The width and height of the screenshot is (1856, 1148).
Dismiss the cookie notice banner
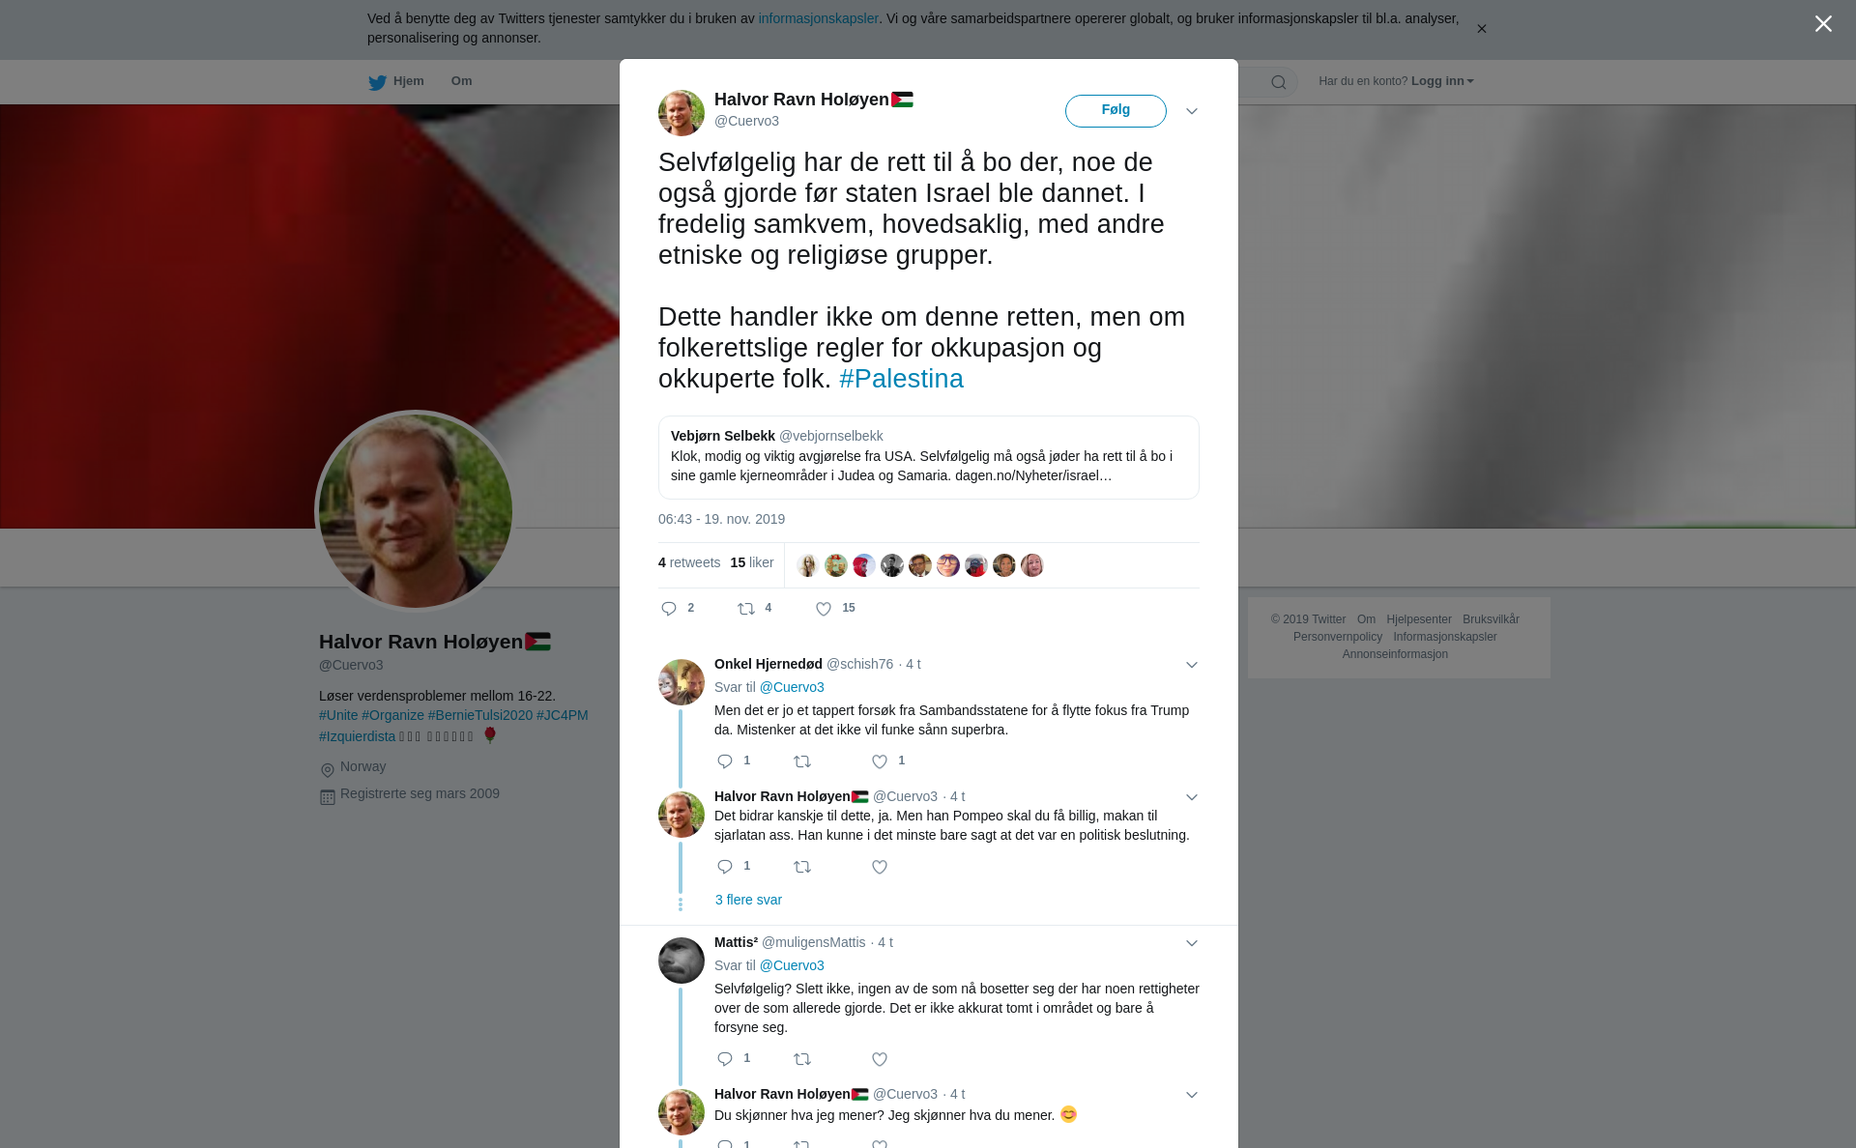(1481, 29)
